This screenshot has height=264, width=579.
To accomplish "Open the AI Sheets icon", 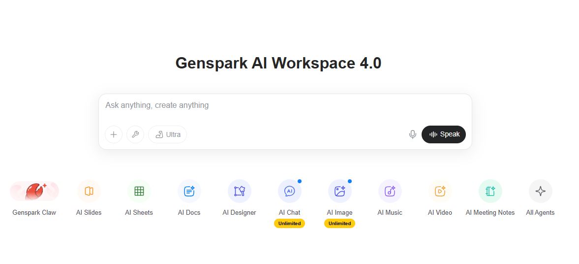I will (139, 191).
